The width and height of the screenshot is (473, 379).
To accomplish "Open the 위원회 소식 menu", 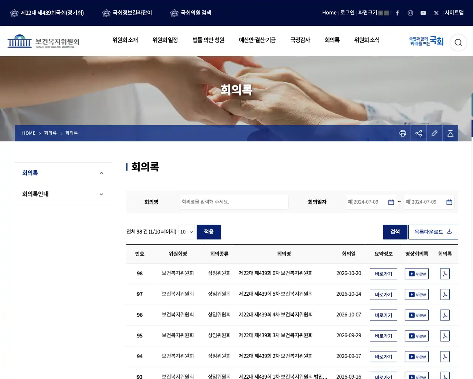I will pos(367,40).
